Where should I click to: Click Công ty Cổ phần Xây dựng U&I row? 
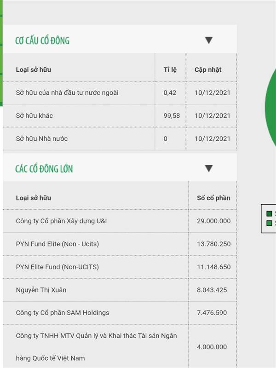[120, 221]
